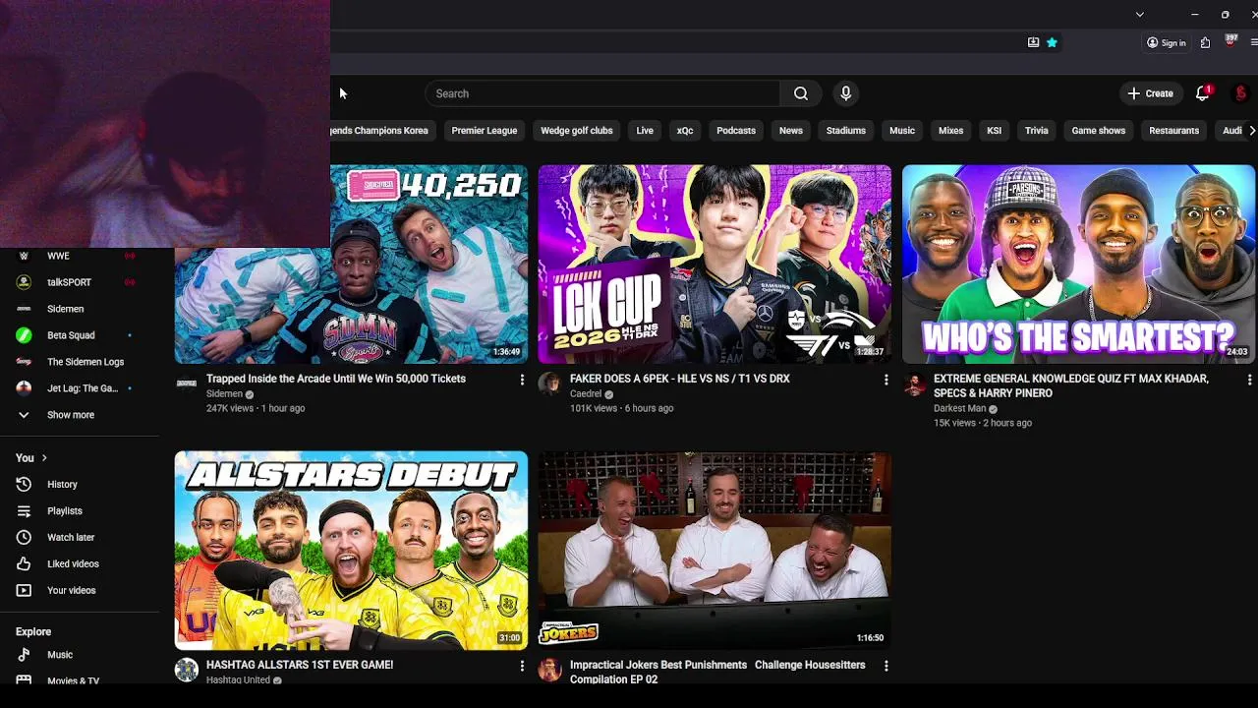Click the Liked videos thumbs-up icon
This screenshot has height=708, width=1258.
[24, 563]
